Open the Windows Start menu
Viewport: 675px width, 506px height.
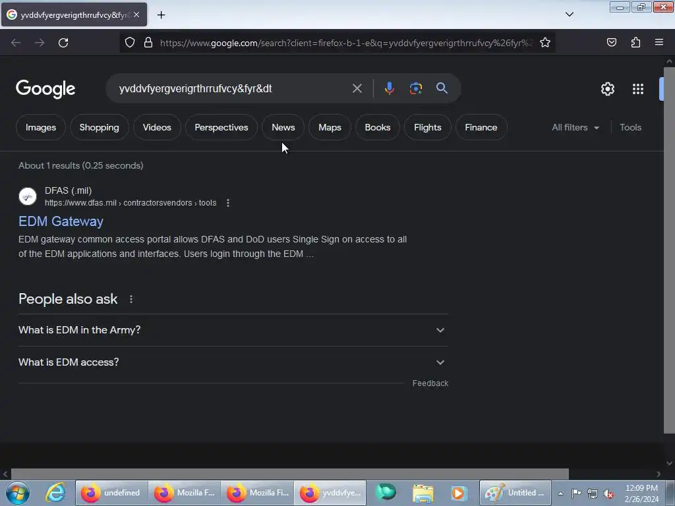click(18, 493)
